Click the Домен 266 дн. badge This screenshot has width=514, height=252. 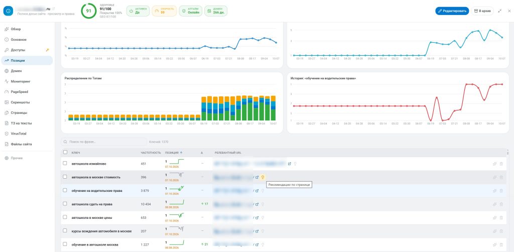[x=216, y=11]
